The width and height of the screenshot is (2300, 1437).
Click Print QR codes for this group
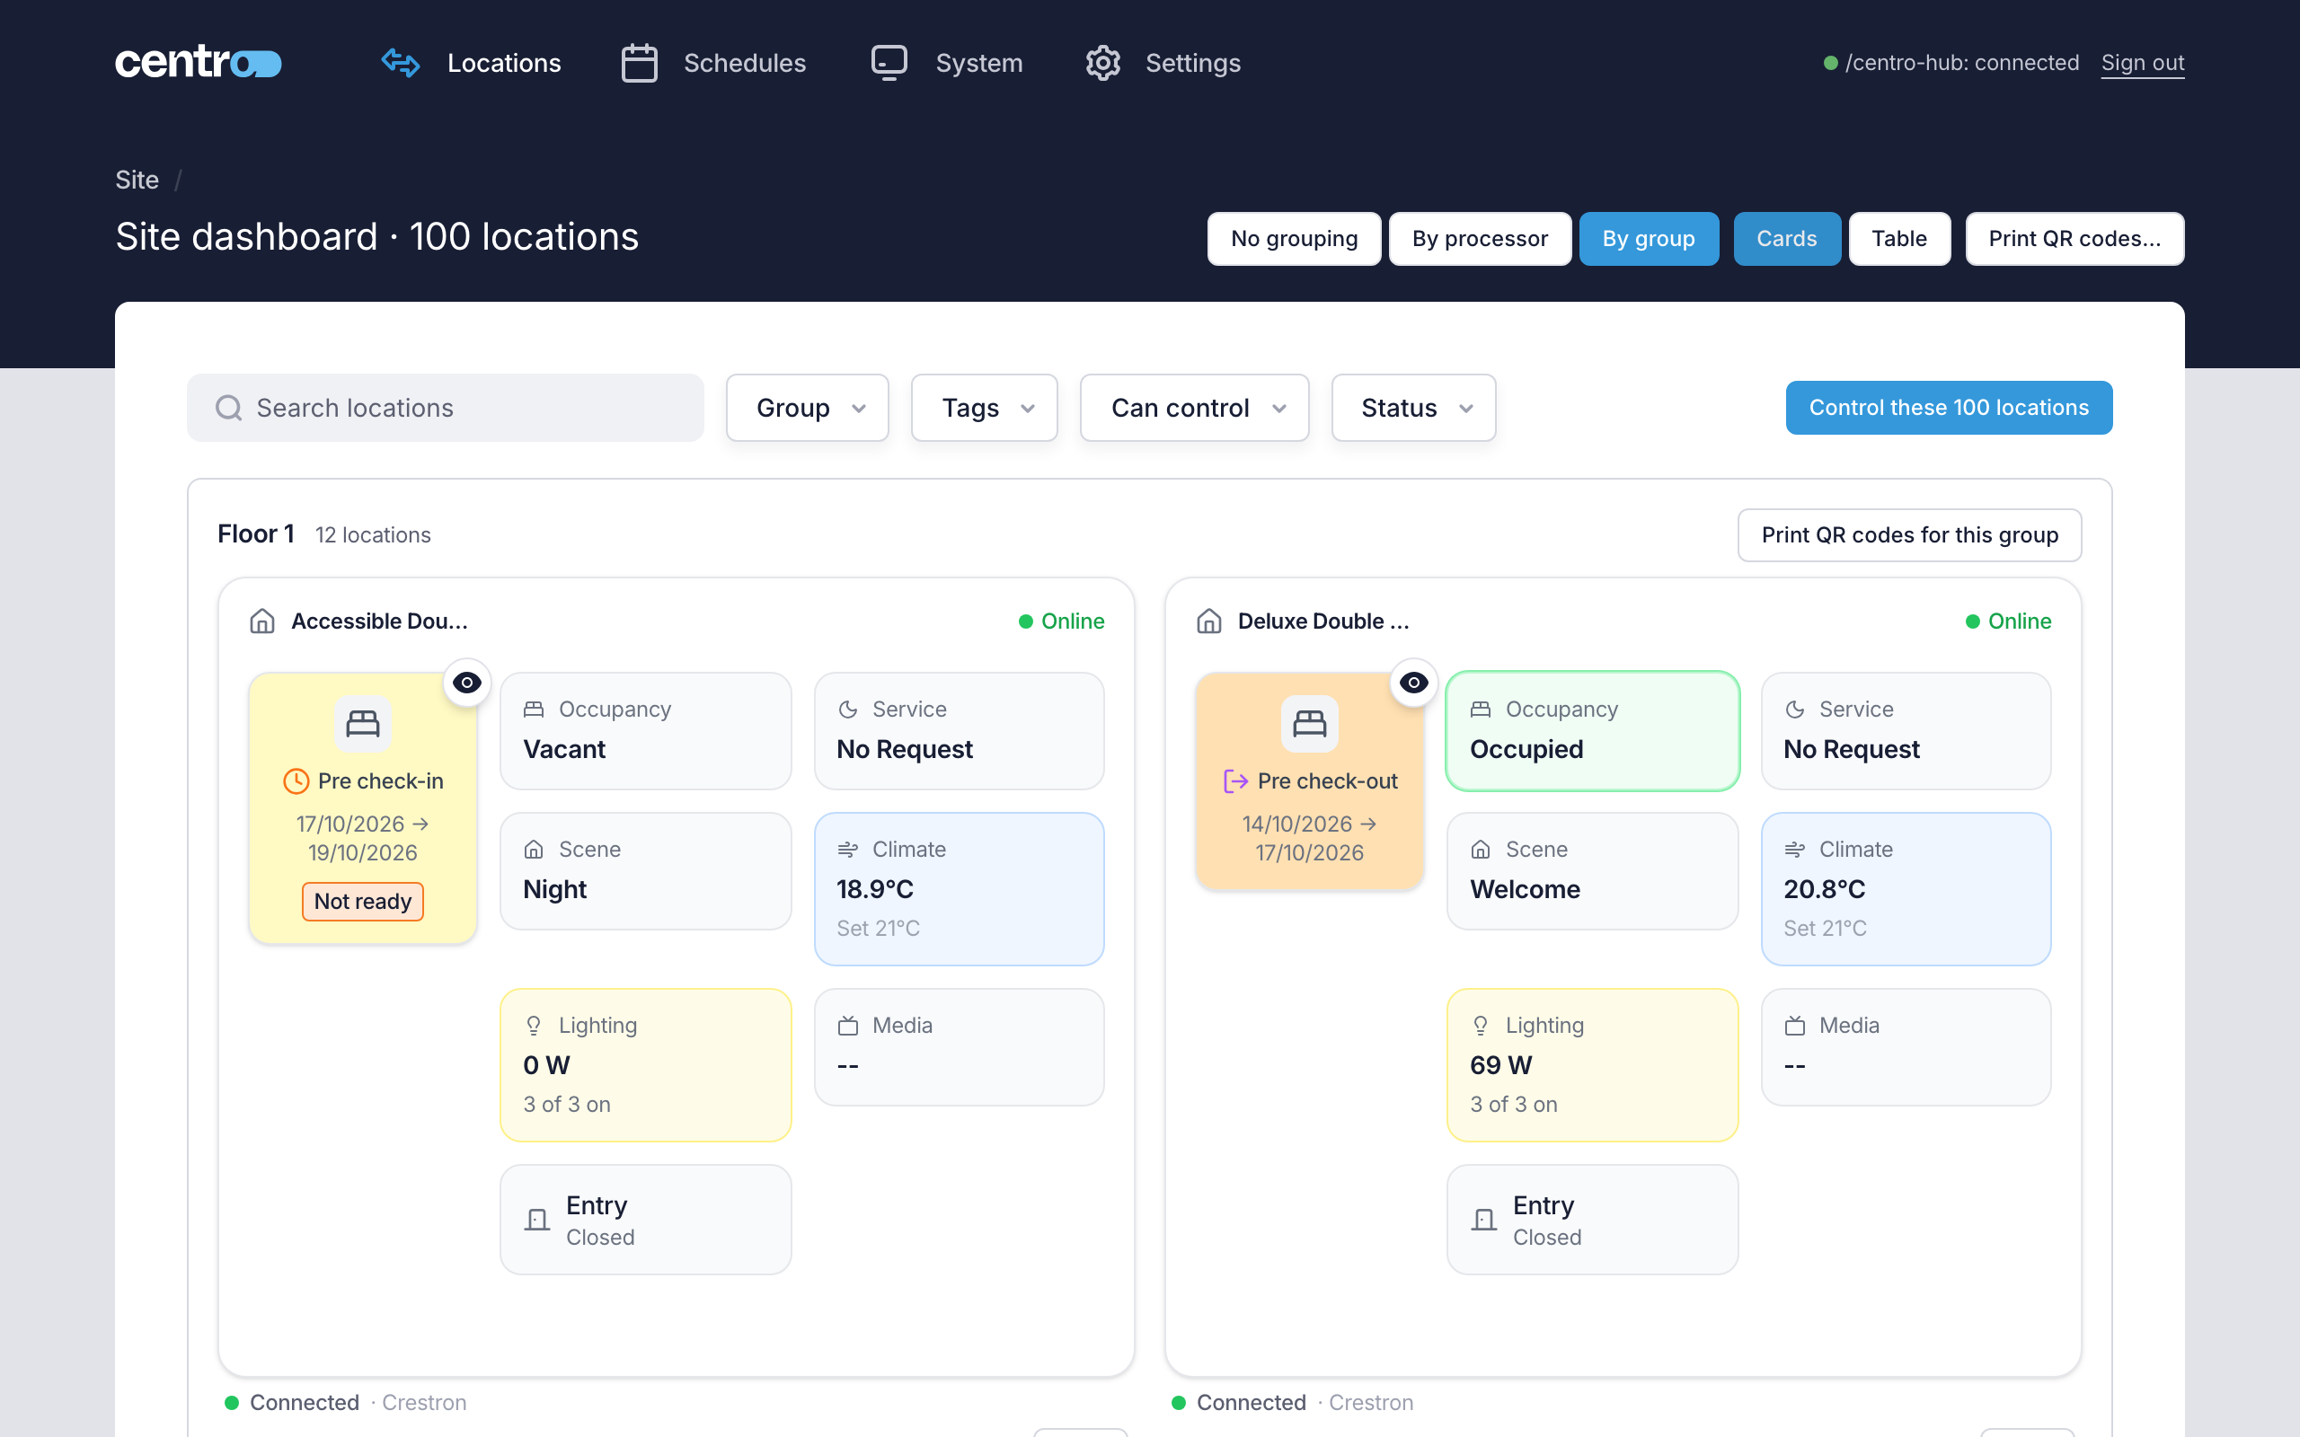point(1909,535)
